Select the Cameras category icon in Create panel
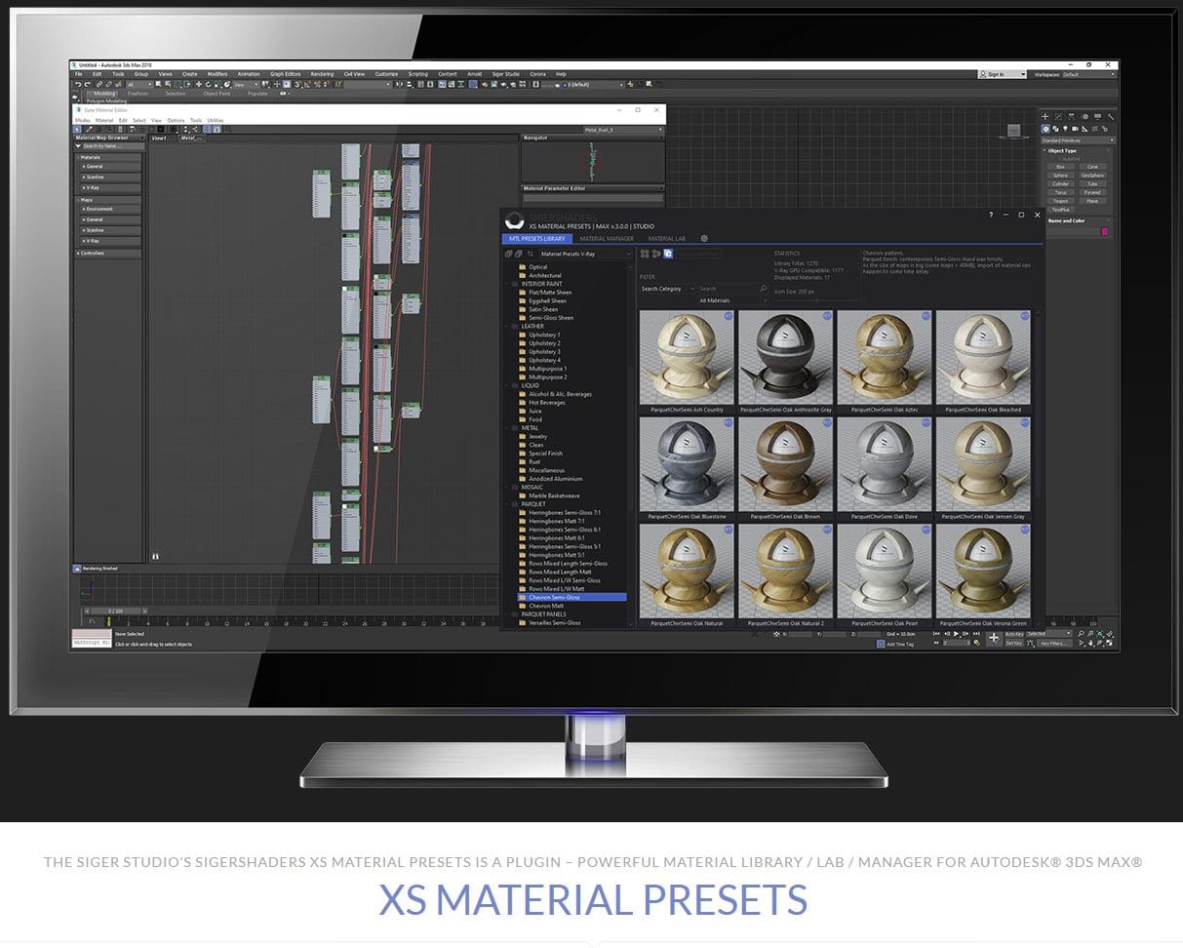1183x948 pixels. 1075,129
